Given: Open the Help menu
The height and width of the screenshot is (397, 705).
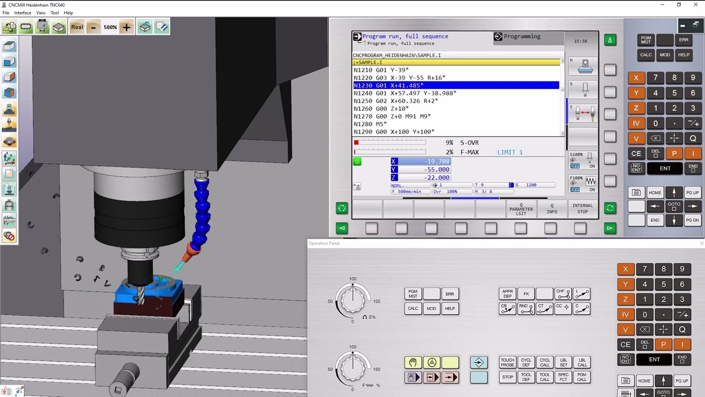Looking at the screenshot, I should point(68,13).
